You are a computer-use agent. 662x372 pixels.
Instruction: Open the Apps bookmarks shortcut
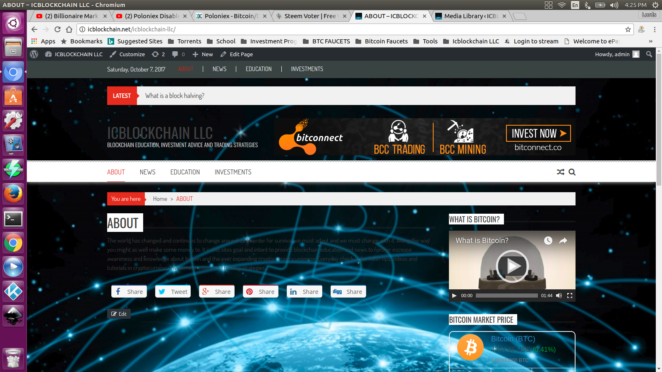(x=43, y=41)
